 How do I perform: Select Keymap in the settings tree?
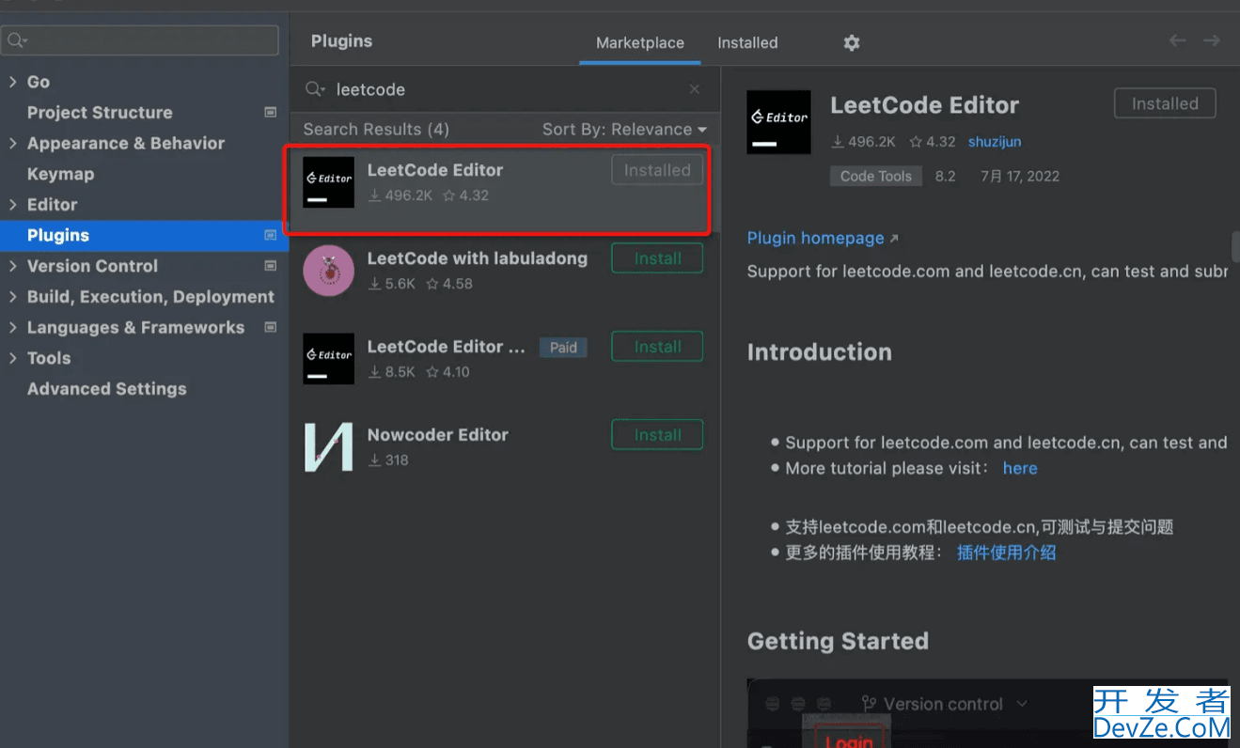point(60,174)
